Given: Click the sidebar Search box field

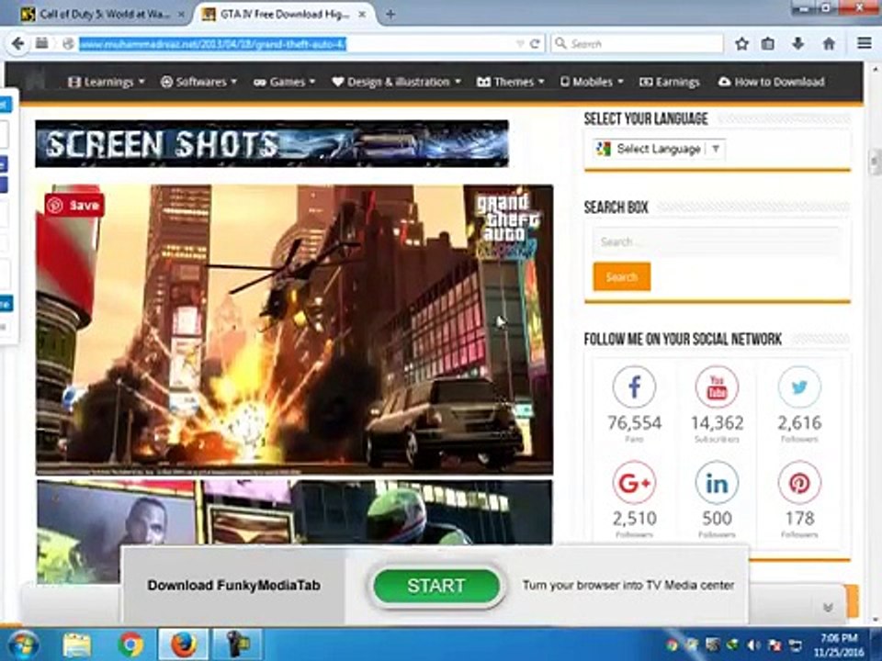Looking at the screenshot, I should [x=717, y=242].
